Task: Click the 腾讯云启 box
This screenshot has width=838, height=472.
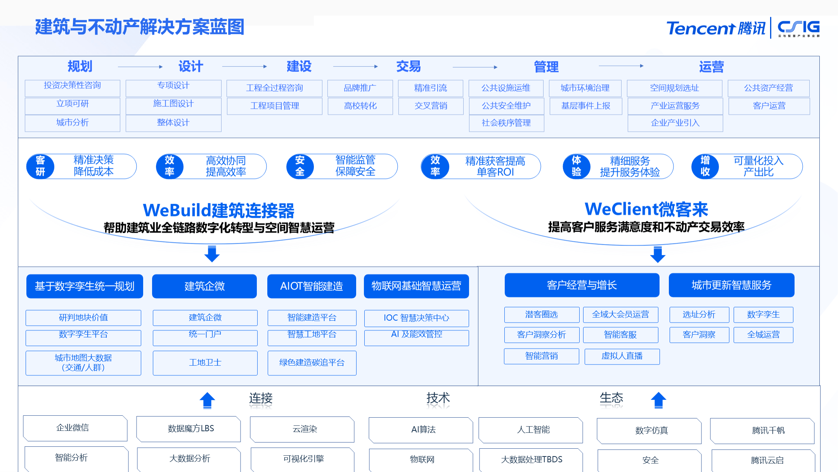Action: tap(764, 461)
